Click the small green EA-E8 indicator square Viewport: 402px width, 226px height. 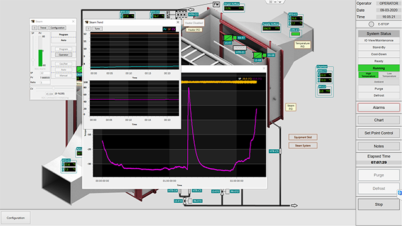pos(264,55)
